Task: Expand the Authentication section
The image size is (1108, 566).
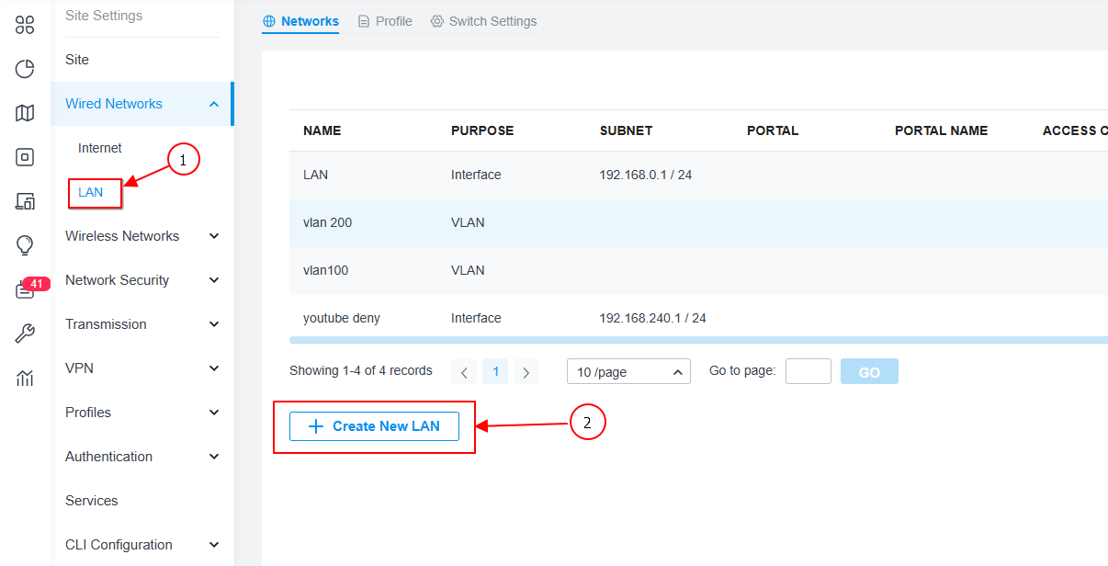Action: pyautogui.click(x=142, y=457)
